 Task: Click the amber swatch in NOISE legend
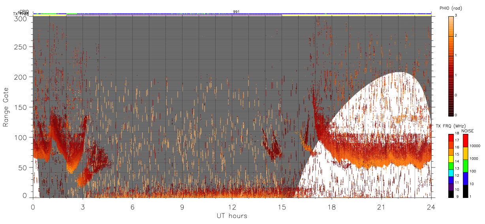(x=465, y=153)
